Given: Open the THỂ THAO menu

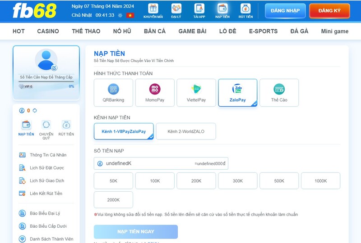Looking at the screenshot, I should pos(86,31).
